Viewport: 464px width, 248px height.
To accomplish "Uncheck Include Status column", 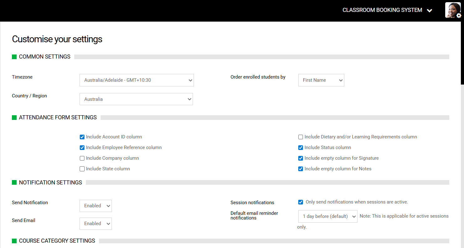I will 300,147.
